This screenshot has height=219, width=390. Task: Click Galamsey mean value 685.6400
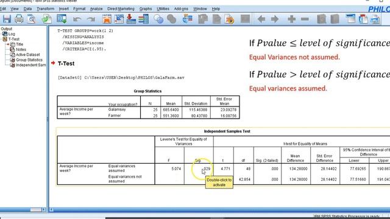(x=171, y=109)
